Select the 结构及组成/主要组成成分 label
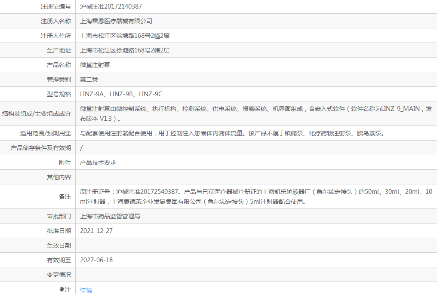The width and height of the screenshot is (437, 294). 37,113
